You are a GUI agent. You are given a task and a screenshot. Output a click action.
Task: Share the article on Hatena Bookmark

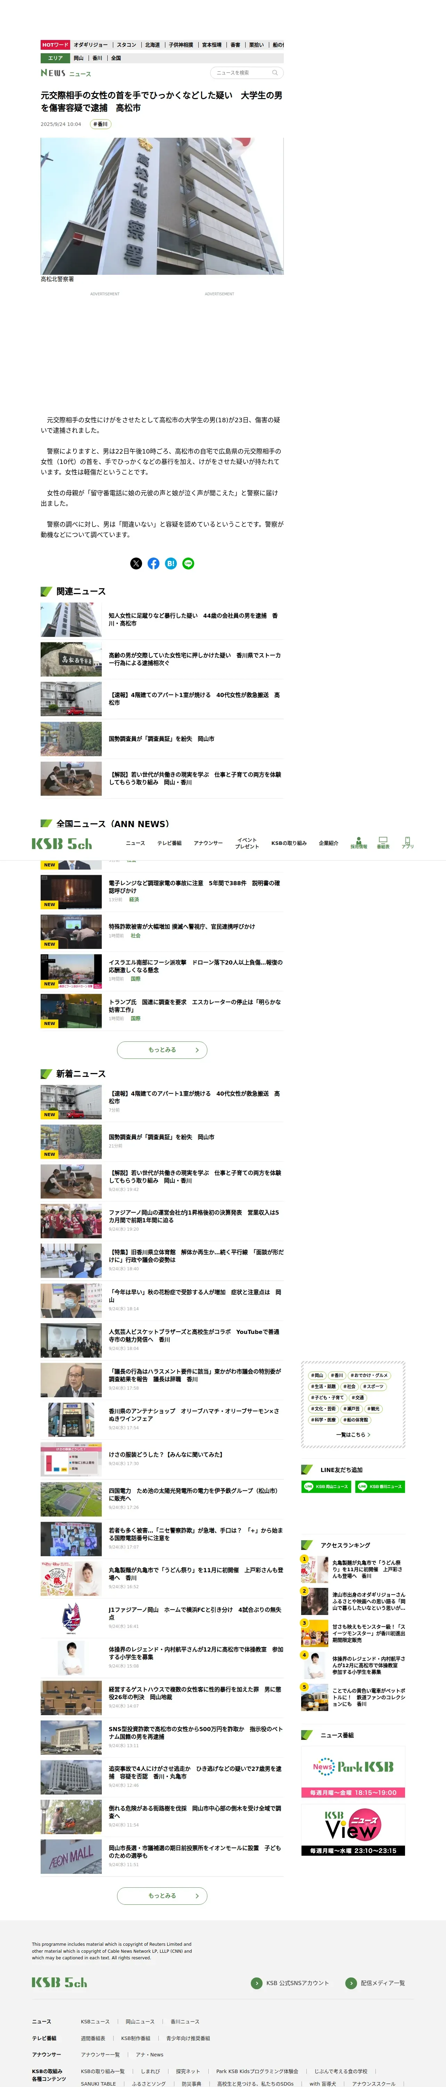[x=171, y=563]
